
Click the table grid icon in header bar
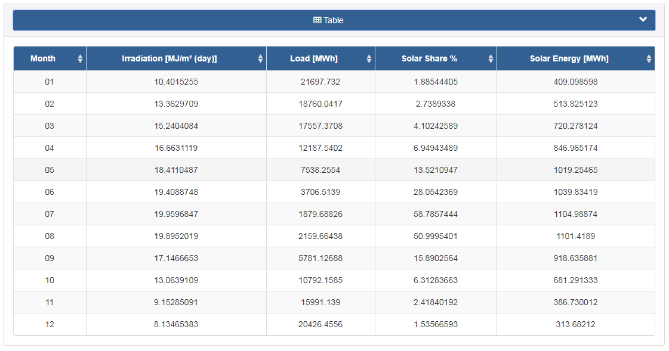pyautogui.click(x=317, y=20)
